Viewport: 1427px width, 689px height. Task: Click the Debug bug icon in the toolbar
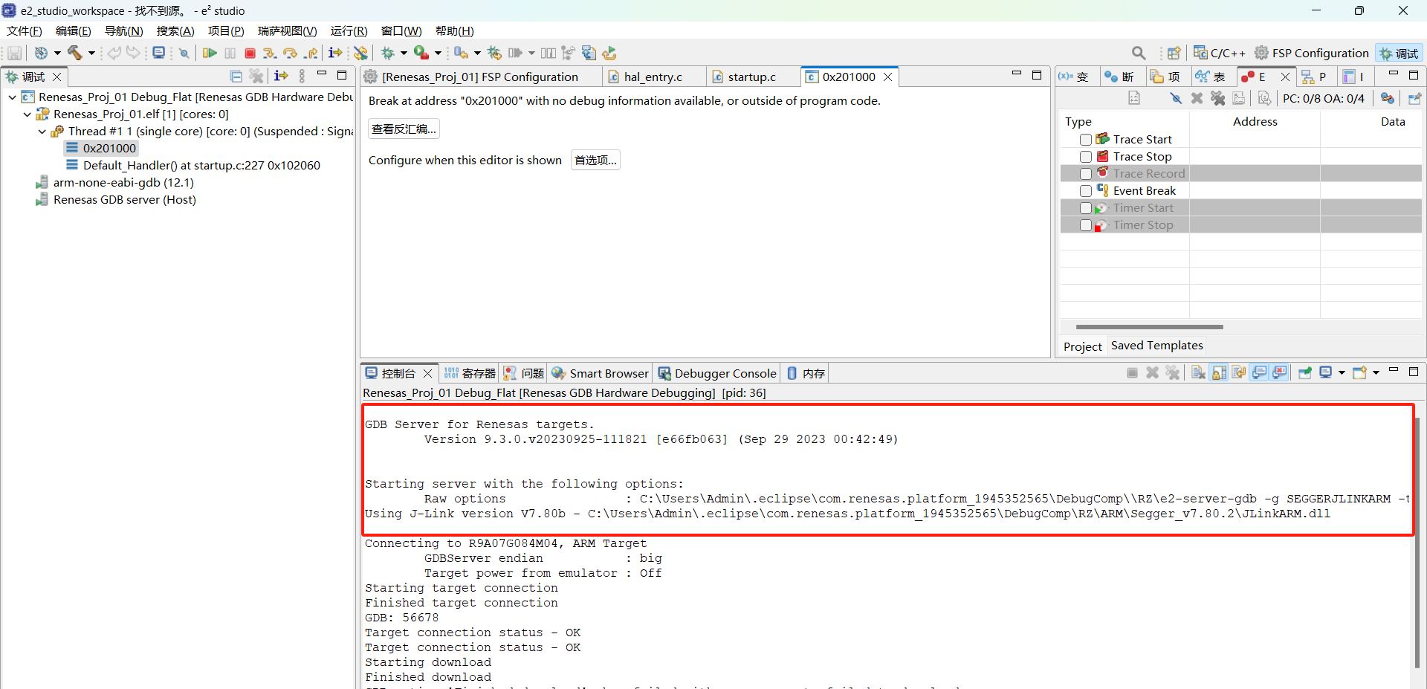click(x=388, y=53)
